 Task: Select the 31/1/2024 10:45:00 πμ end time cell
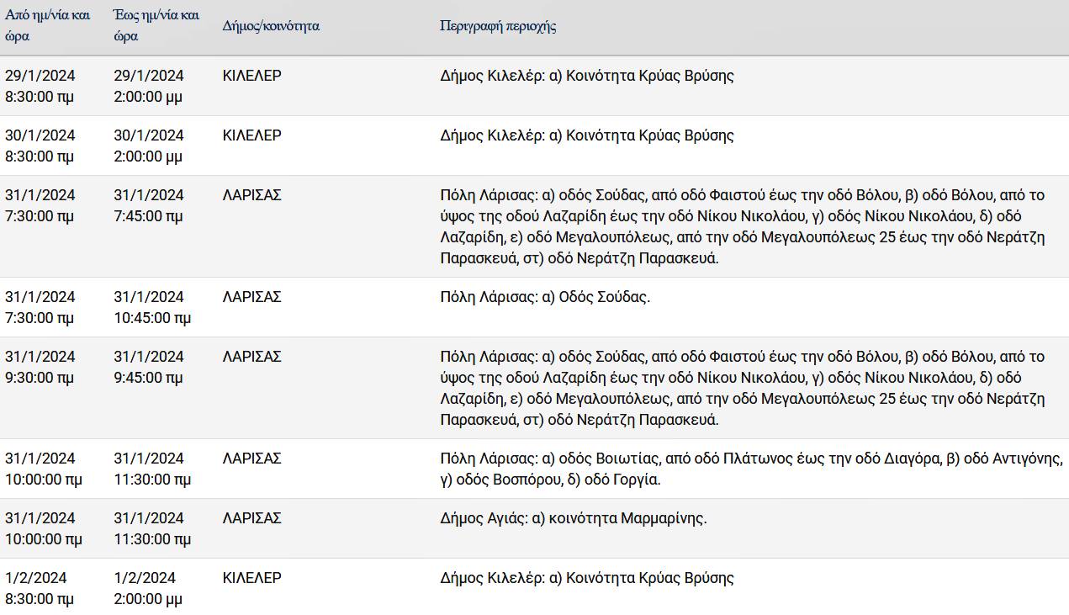point(152,307)
